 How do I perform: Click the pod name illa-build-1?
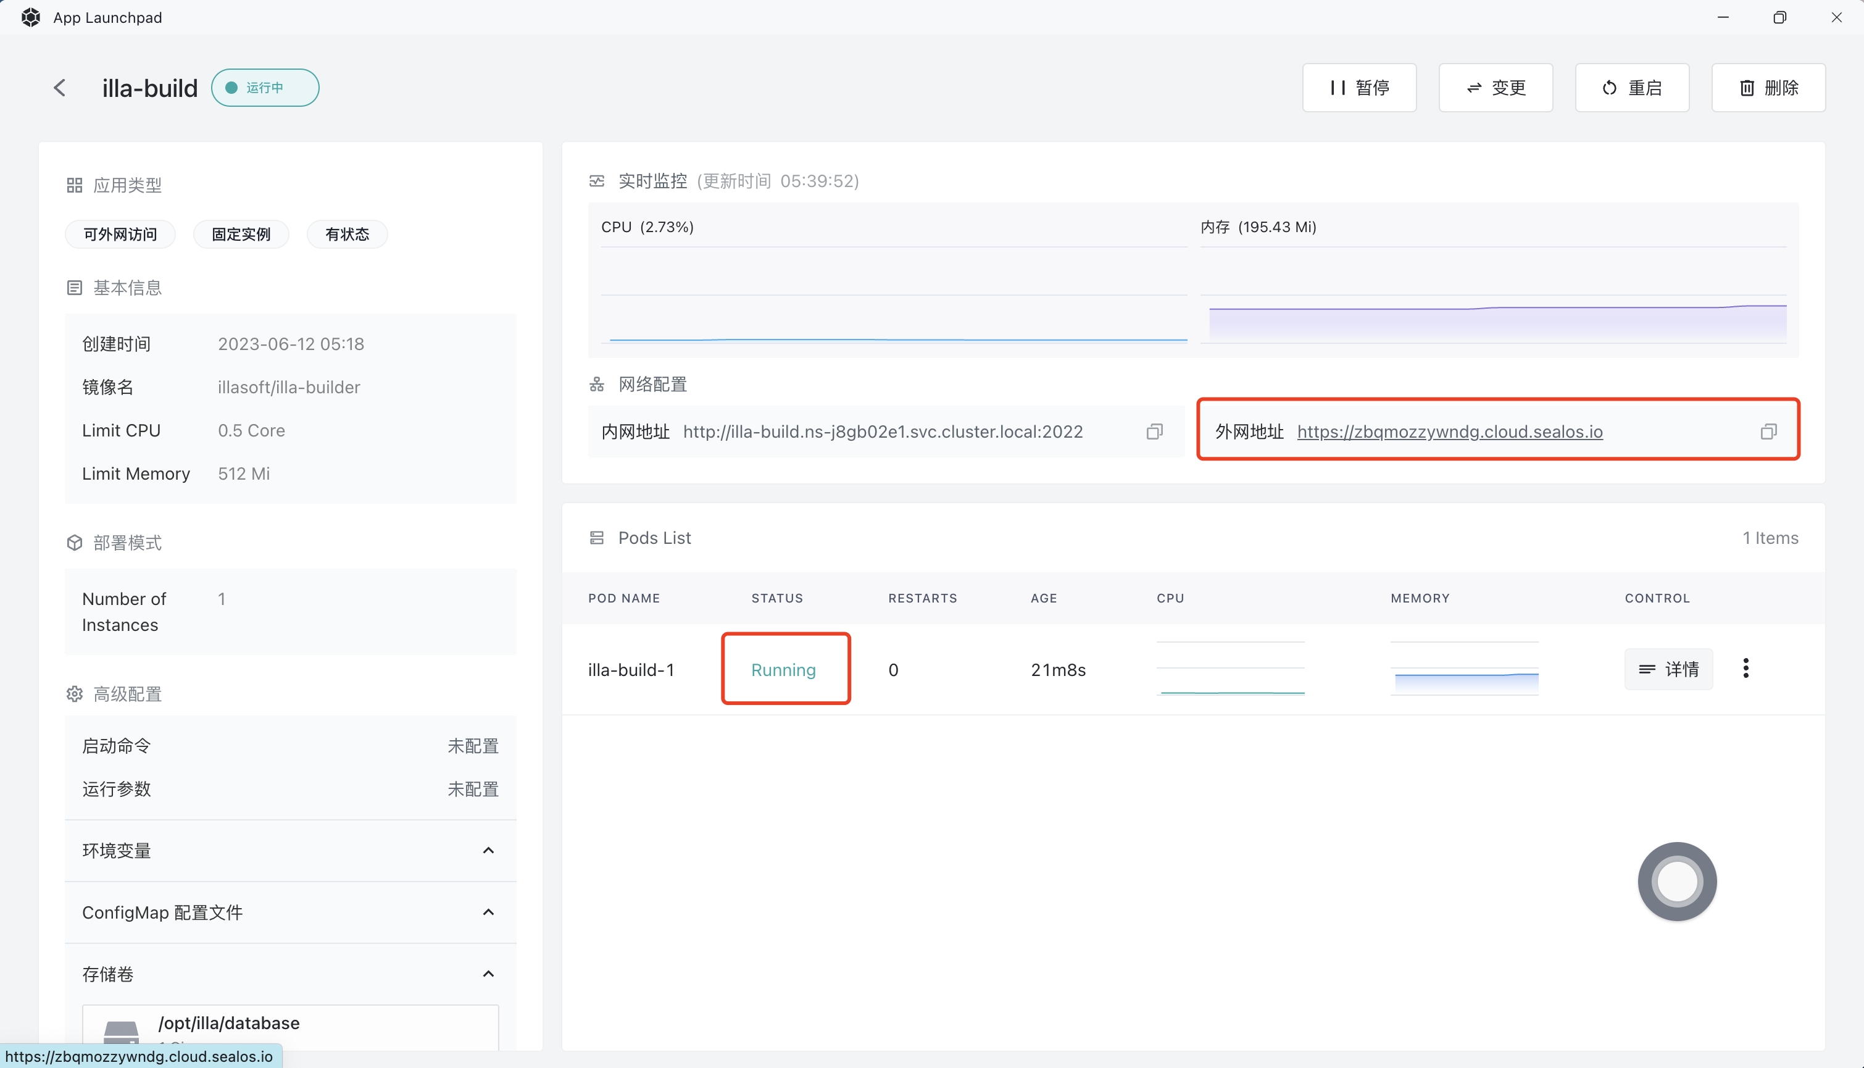631,670
